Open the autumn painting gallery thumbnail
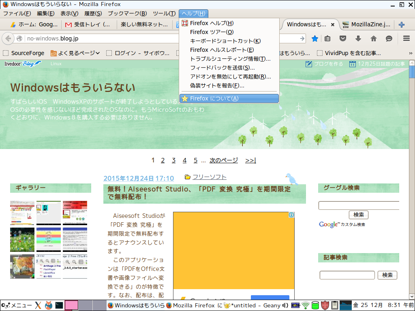 pos(22,266)
